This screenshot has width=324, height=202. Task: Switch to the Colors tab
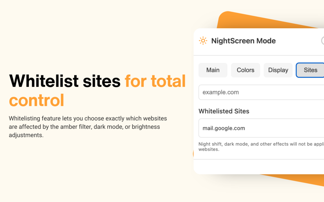pyautogui.click(x=245, y=70)
